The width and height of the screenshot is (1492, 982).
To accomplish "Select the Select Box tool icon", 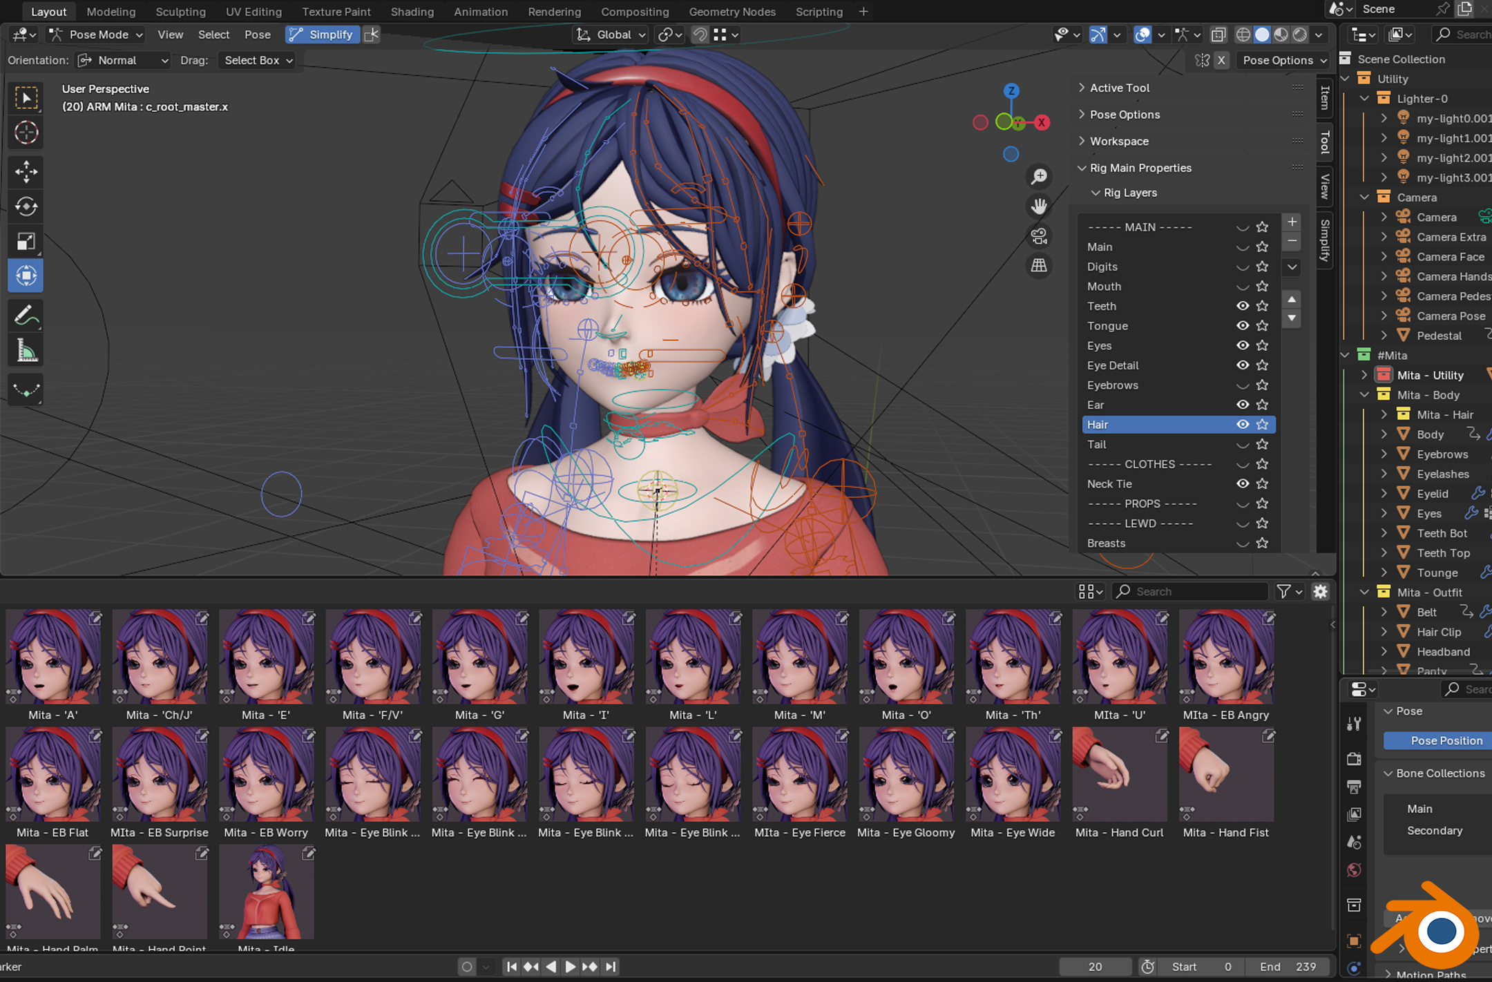I will point(26,98).
